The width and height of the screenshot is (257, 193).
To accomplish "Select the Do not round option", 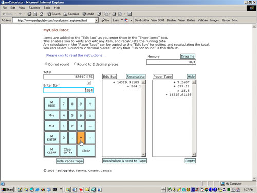I will tap(46, 64).
